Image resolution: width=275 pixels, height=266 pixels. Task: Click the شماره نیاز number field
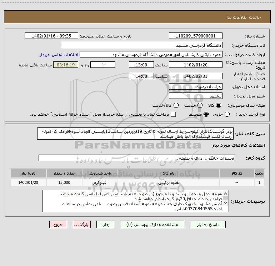(x=196, y=36)
